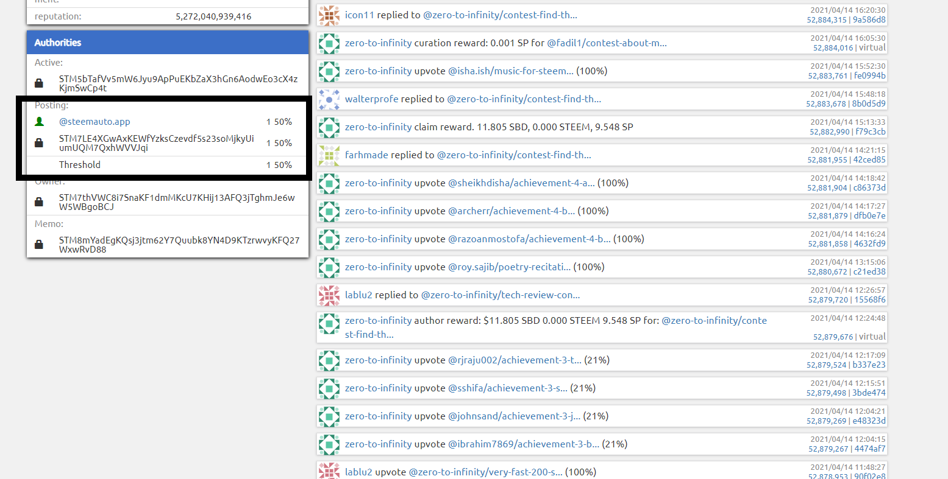948x479 pixels.
Task: Click the lock icon beside the Active key
Action: (x=39, y=83)
